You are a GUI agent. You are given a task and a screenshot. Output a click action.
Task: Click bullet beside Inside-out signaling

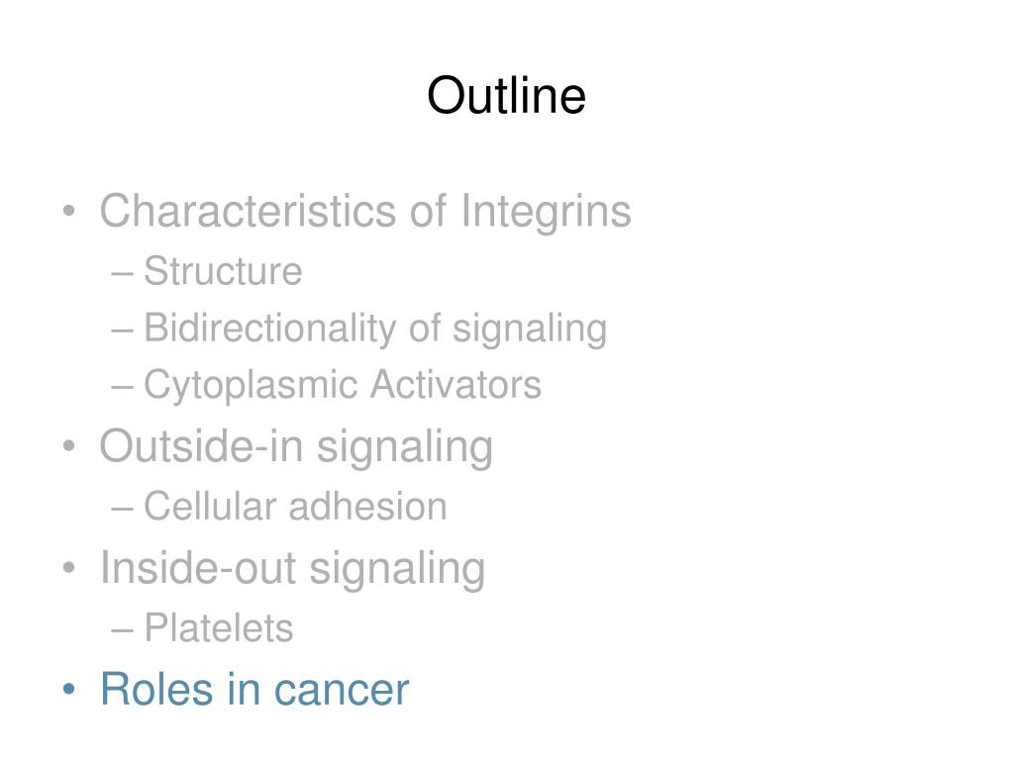tap(69, 567)
